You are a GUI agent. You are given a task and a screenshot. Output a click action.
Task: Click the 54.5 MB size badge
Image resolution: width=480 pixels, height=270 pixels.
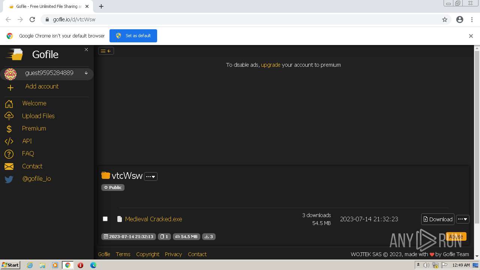[186, 237]
